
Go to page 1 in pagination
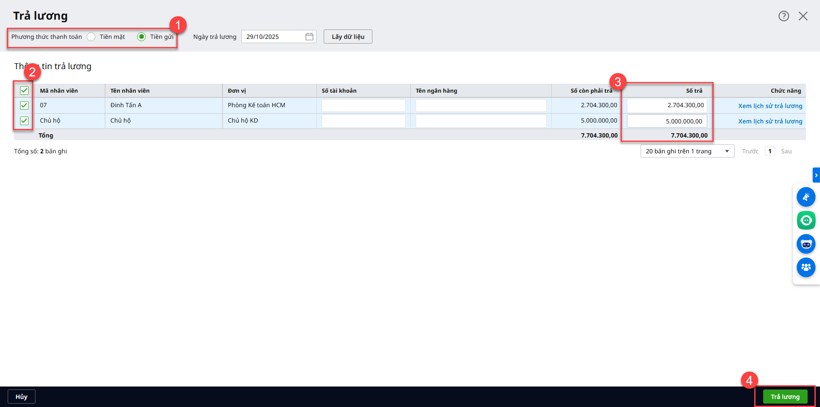click(x=770, y=151)
